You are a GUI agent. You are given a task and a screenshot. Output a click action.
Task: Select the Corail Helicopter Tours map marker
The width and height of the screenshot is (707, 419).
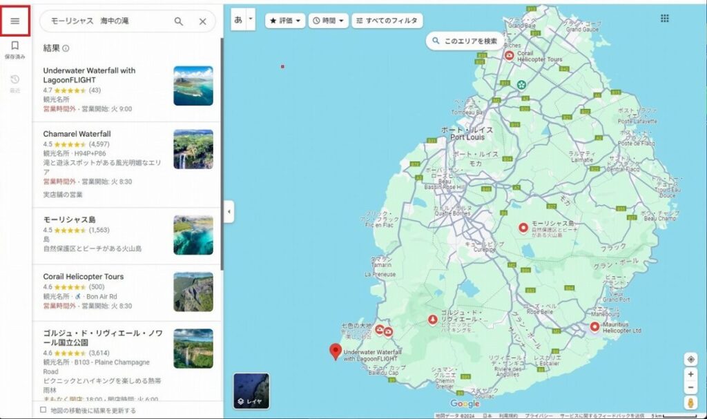[x=509, y=55]
